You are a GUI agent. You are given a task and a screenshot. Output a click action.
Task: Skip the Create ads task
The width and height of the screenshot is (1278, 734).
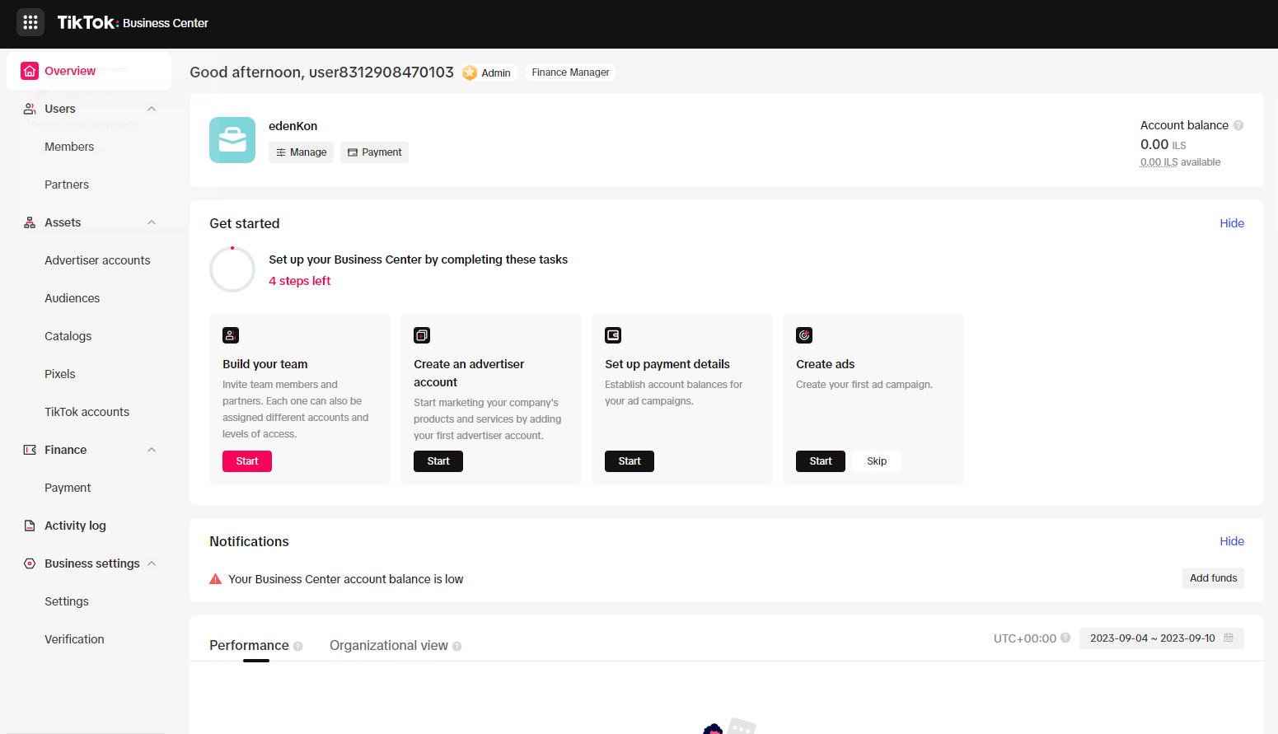pos(877,461)
